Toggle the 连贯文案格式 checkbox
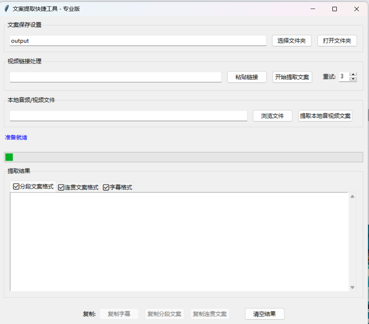Viewport: 369px width, 324px height. (x=61, y=186)
